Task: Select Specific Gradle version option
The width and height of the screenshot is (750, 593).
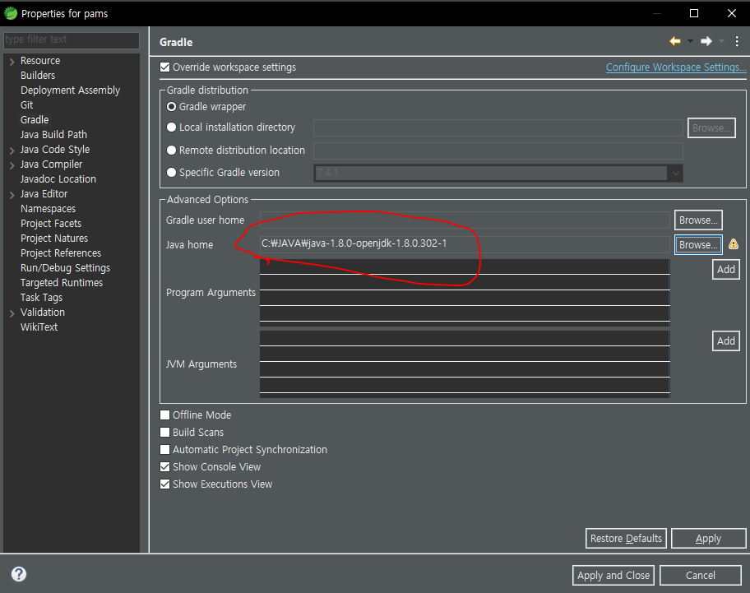Action: coord(171,172)
